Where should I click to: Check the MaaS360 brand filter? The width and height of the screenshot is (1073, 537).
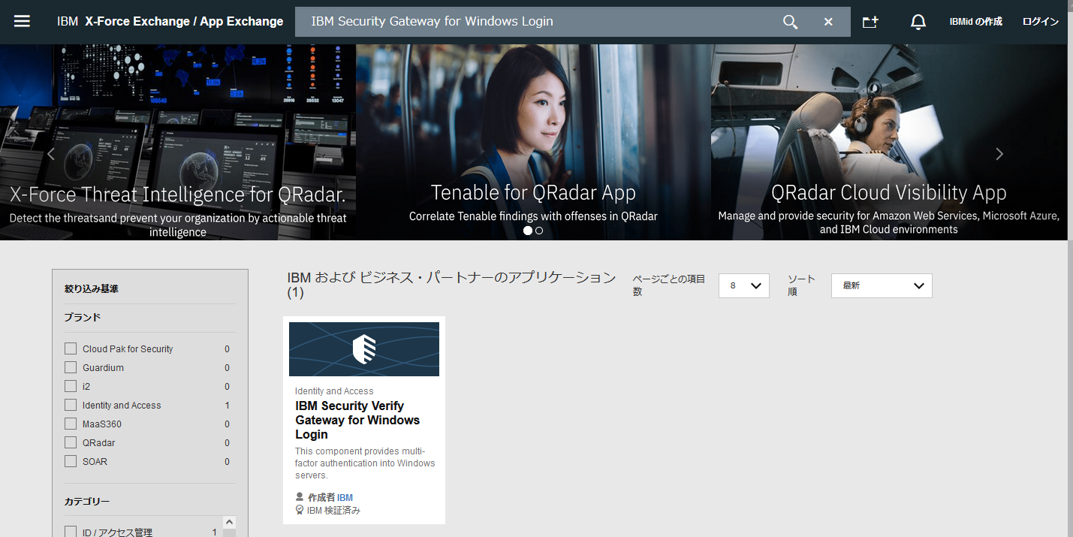71,424
